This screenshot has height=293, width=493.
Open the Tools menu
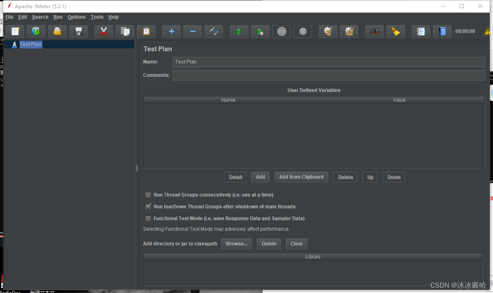pos(97,17)
